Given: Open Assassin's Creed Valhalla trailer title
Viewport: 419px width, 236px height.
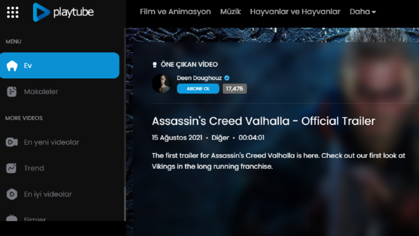Looking at the screenshot, I should pyautogui.click(x=264, y=121).
